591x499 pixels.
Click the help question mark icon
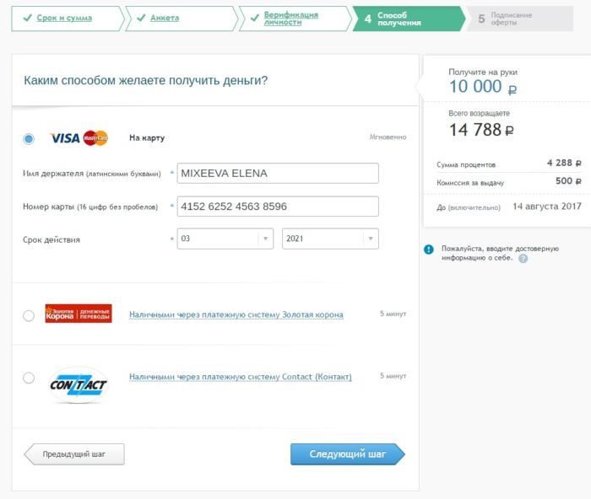tap(523, 259)
